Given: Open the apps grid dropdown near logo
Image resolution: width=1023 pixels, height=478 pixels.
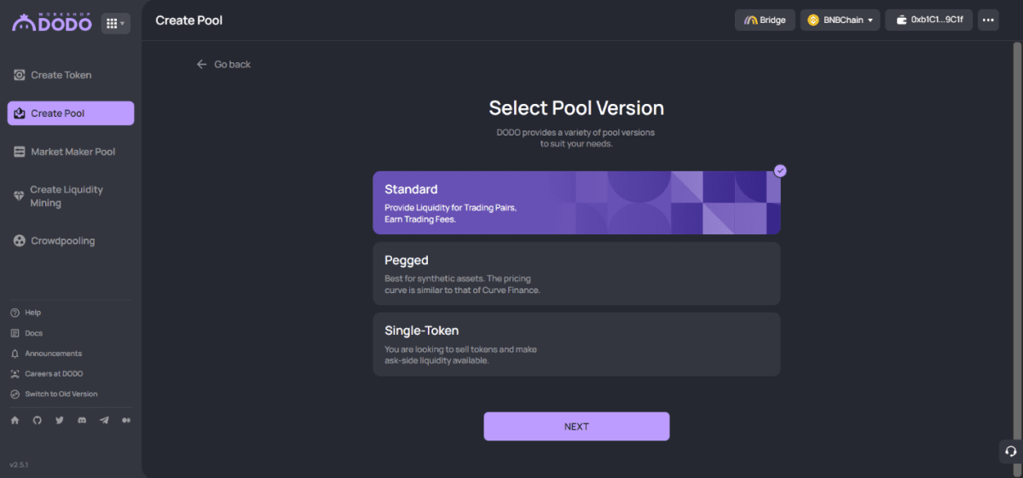Looking at the screenshot, I should (115, 24).
